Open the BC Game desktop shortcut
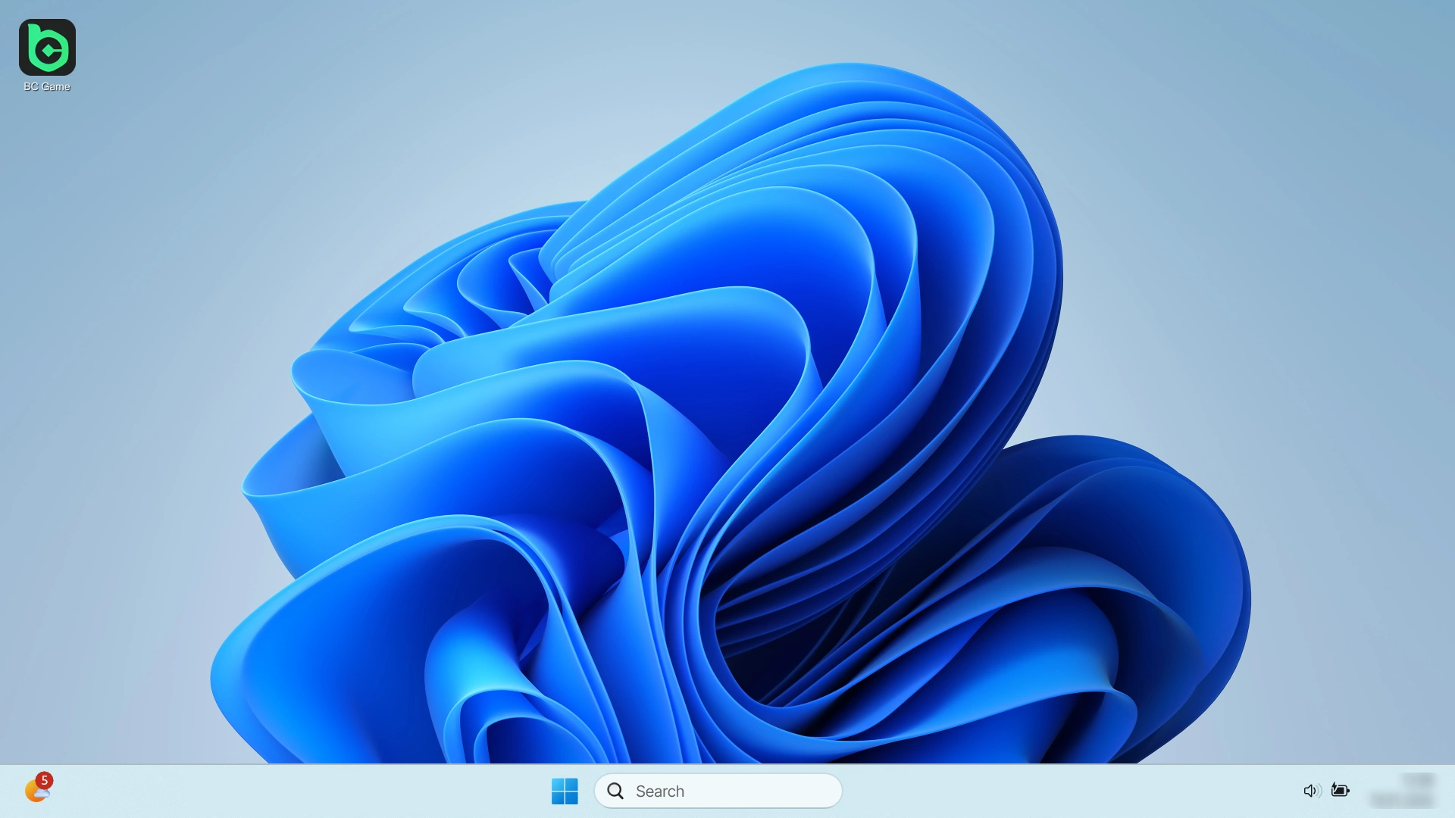 click(x=47, y=47)
